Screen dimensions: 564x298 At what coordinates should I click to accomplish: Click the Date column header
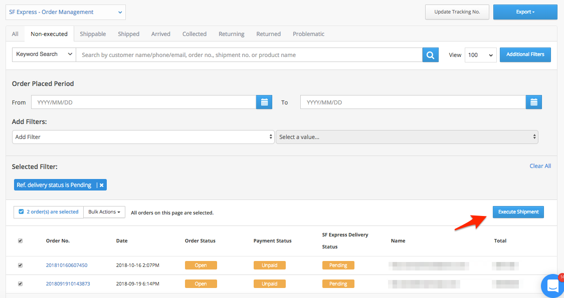(x=122, y=241)
